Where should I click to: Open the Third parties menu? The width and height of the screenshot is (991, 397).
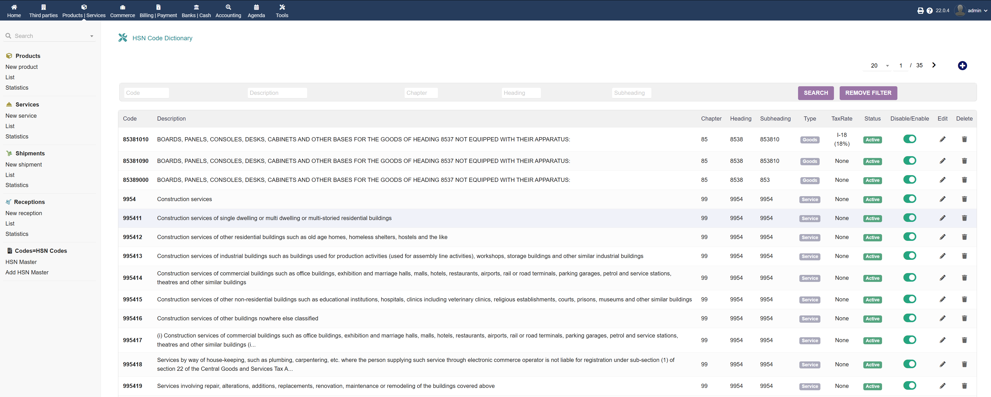tap(43, 11)
